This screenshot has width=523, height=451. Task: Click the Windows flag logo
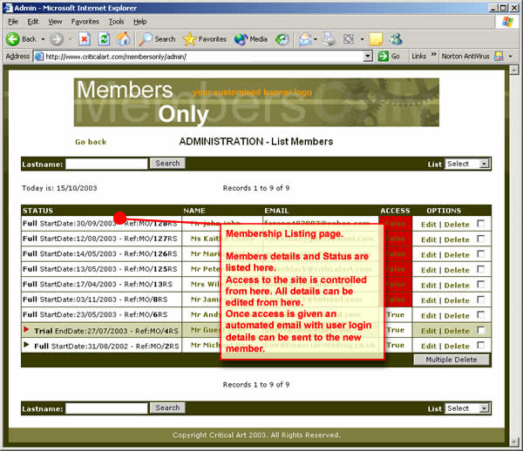click(x=507, y=22)
